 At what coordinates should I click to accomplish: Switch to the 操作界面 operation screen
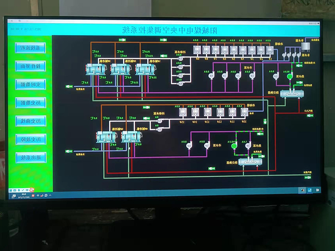pyautogui.click(x=31, y=66)
